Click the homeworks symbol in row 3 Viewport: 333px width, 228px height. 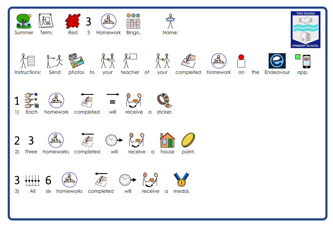pyautogui.click(x=69, y=180)
